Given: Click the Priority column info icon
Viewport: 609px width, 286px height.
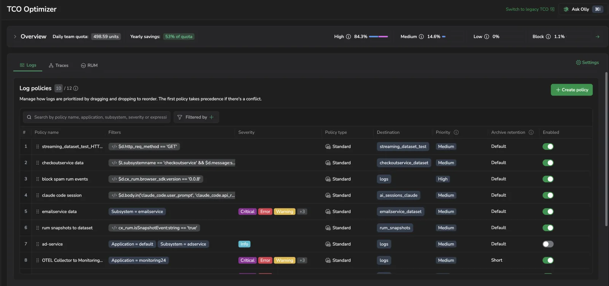Looking at the screenshot, I should tap(456, 133).
